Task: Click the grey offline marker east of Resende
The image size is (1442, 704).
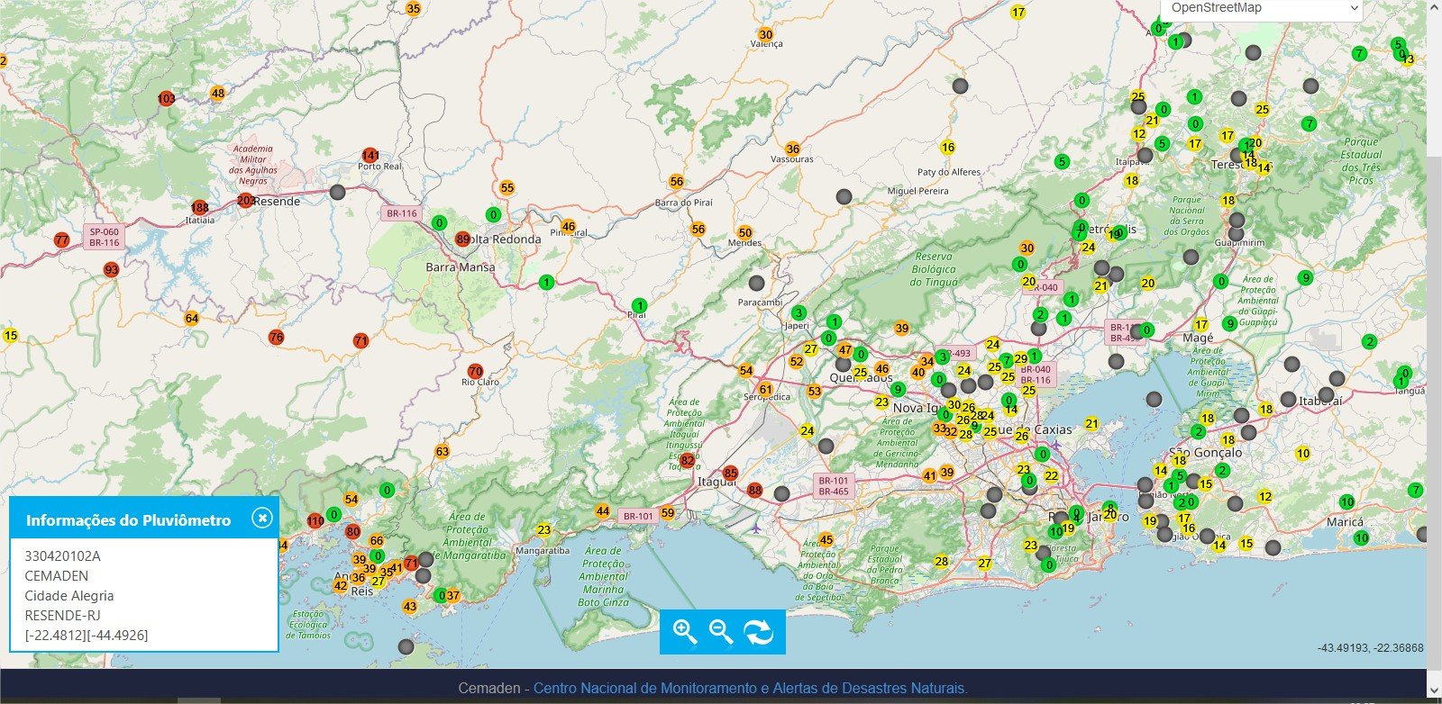Action: click(x=338, y=192)
